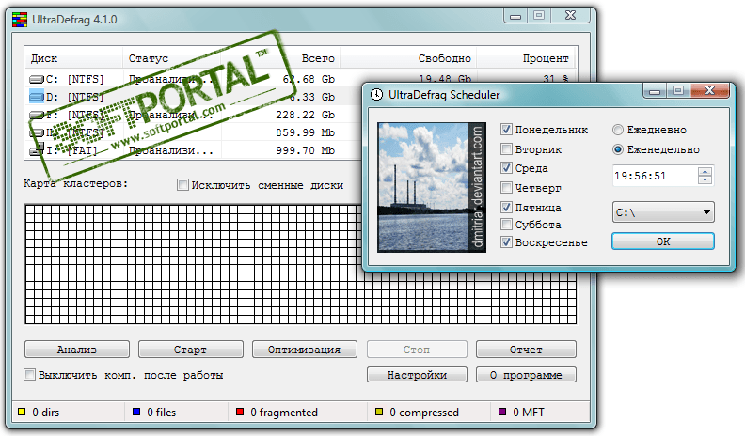Minimize the UltraDefrag main window
Viewport: 745px width, 436px height.
pos(515,16)
